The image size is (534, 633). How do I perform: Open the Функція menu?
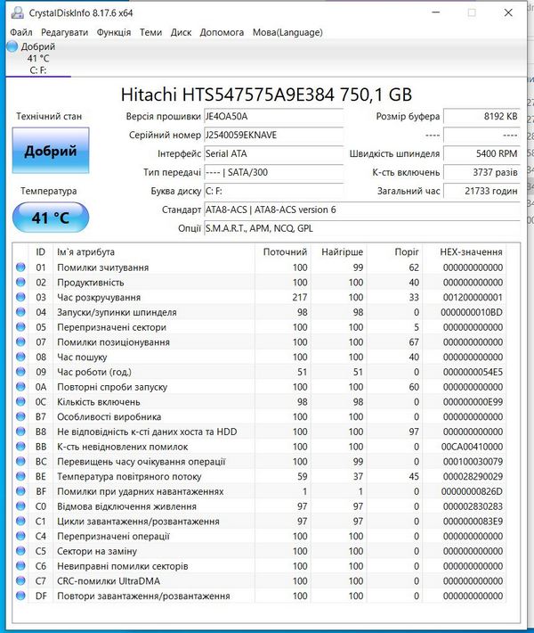pyautogui.click(x=114, y=32)
